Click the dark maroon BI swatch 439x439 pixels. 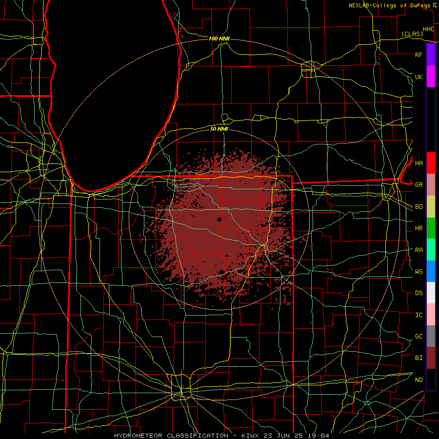click(x=431, y=358)
